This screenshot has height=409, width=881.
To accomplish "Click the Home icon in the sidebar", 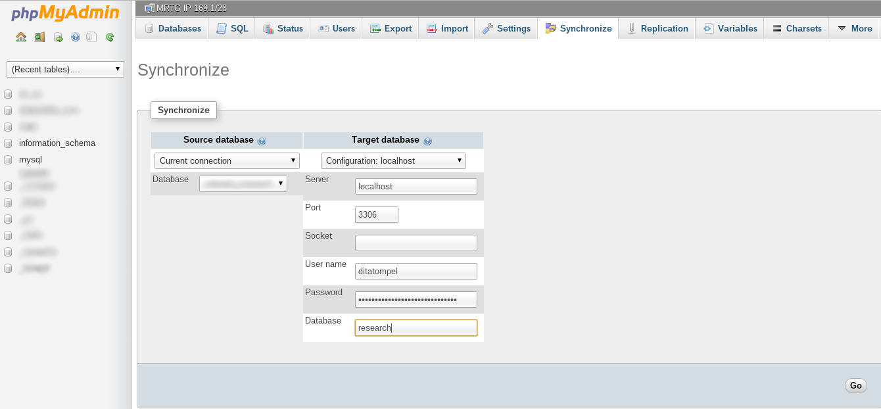I will tap(21, 37).
